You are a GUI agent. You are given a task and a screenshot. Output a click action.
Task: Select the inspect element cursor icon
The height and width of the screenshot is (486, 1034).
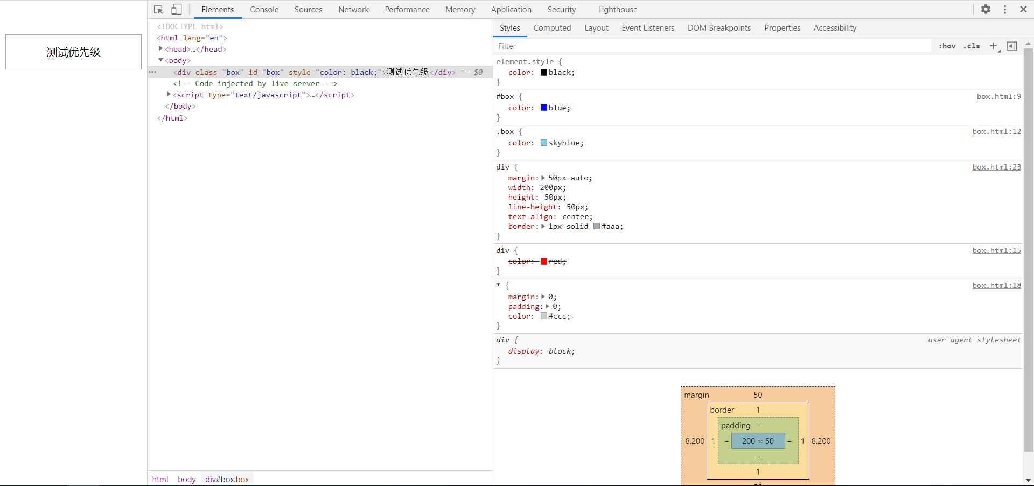click(x=158, y=9)
